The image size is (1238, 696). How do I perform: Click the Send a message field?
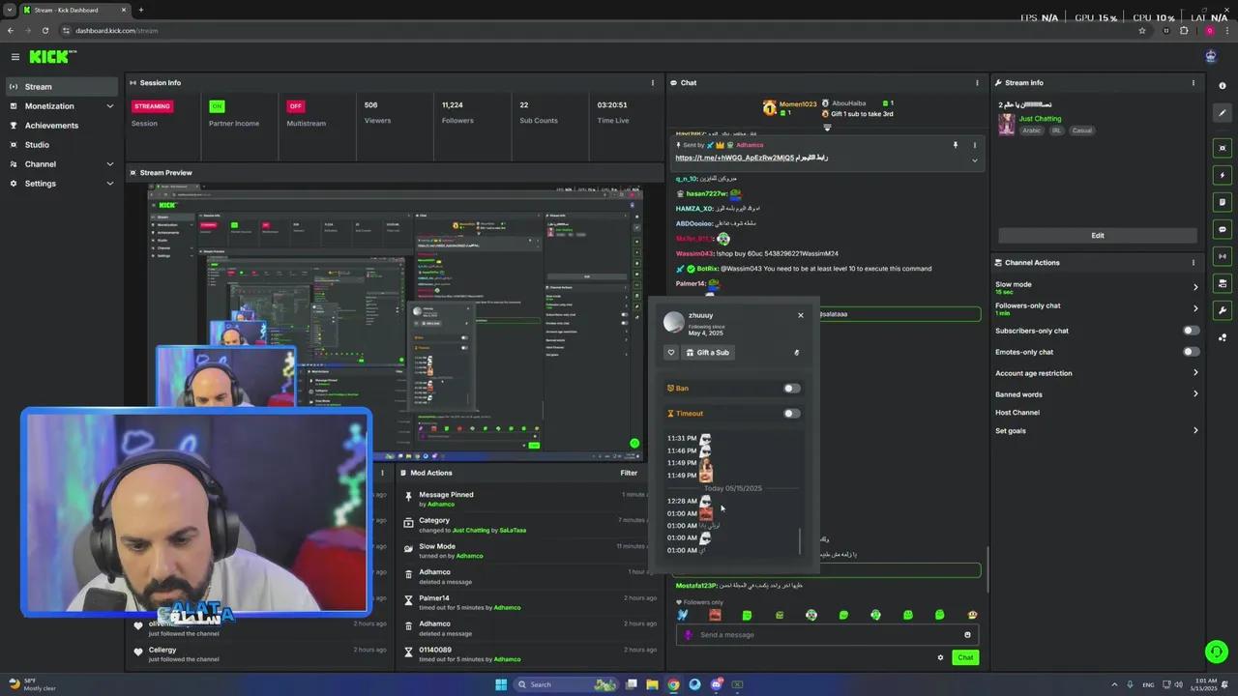tap(827, 635)
